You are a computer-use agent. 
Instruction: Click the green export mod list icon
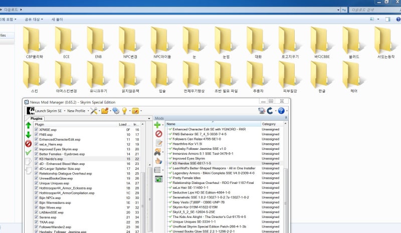(x=159, y=179)
